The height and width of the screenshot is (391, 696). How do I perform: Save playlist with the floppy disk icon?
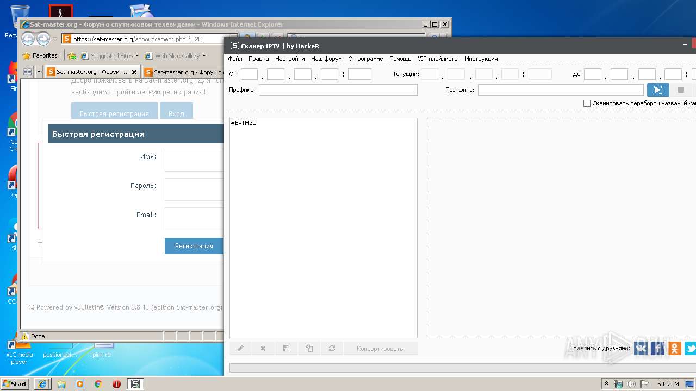pos(286,349)
